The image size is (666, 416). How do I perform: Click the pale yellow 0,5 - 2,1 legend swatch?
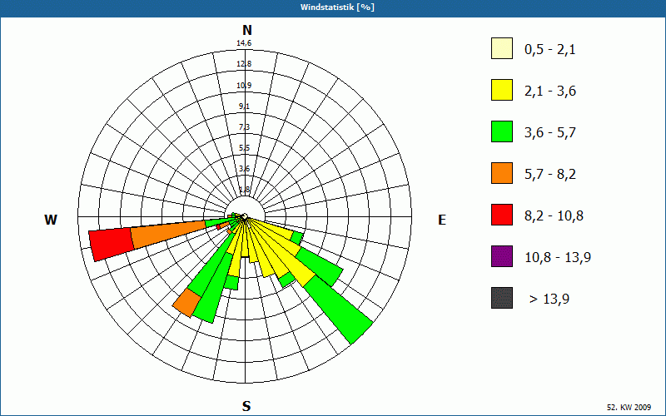502,48
